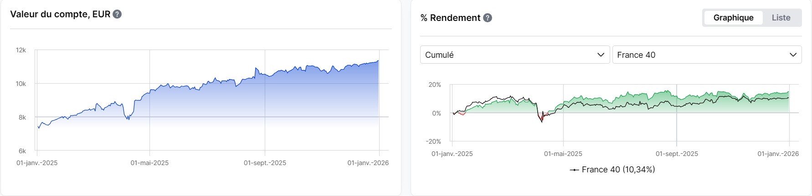Screen dimensions: 812x196
Task: Switch to Liste view
Action: pyautogui.click(x=781, y=18)
